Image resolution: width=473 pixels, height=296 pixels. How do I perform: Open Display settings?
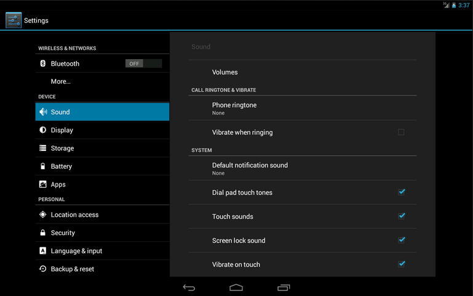pos(102,130)
